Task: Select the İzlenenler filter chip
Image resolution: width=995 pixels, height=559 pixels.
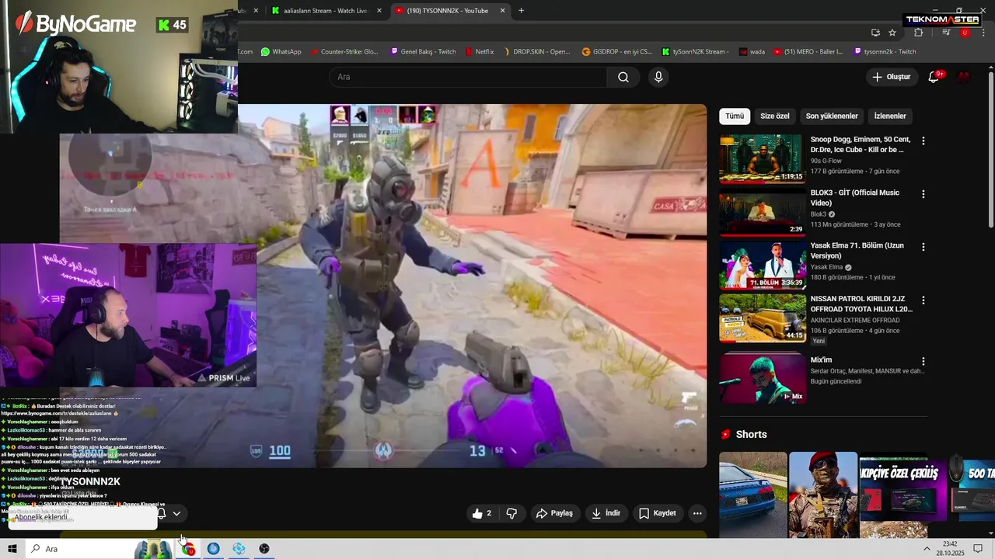Action: tap(890, 116)
